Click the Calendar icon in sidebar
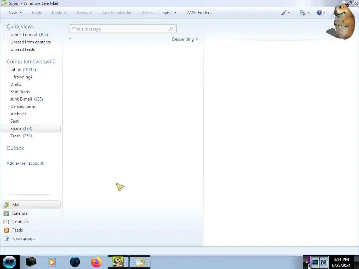This screenshot has height=269, width=359. pos(6,213)
